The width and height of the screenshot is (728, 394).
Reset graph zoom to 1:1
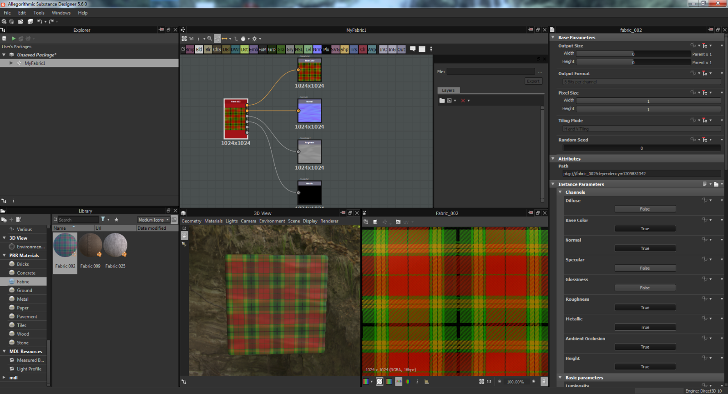point(192,39)
